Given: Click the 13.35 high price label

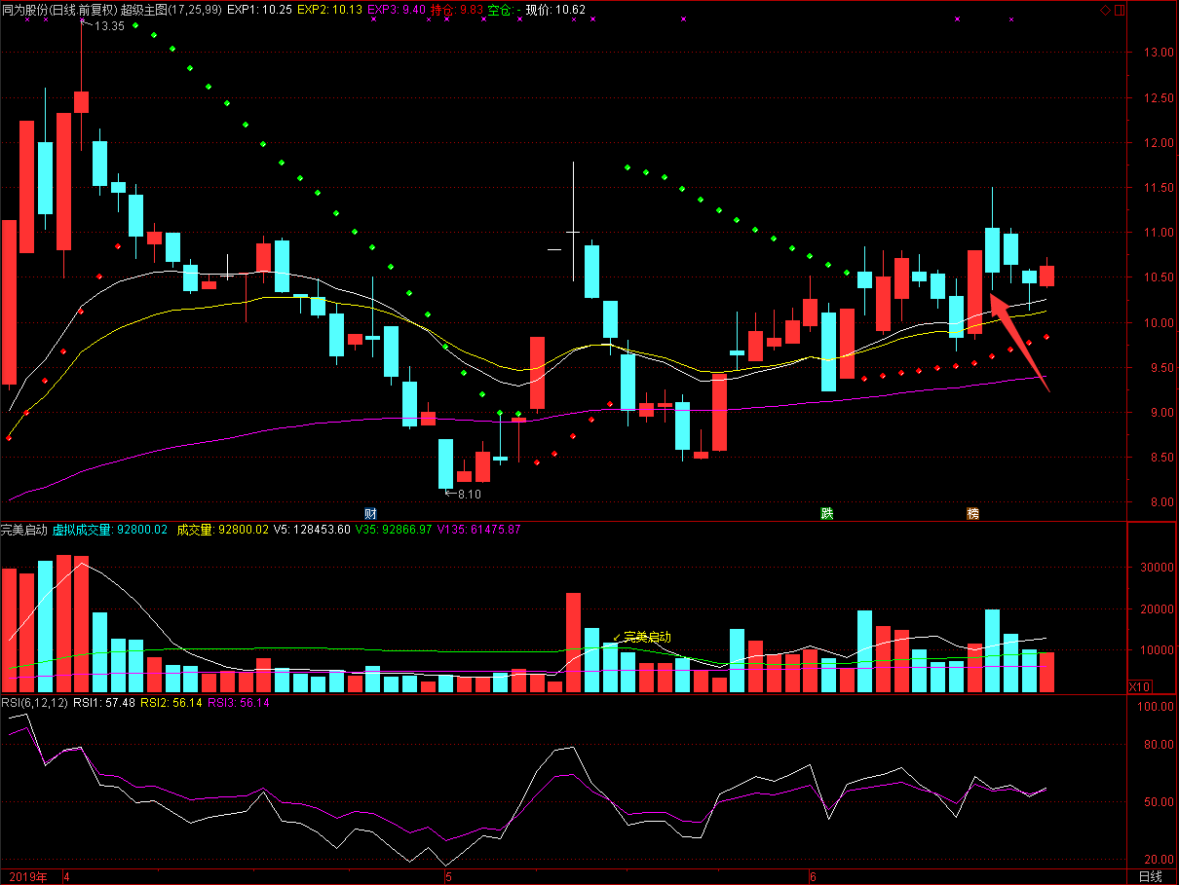Looking at the screenshot, I should point(108,26).
